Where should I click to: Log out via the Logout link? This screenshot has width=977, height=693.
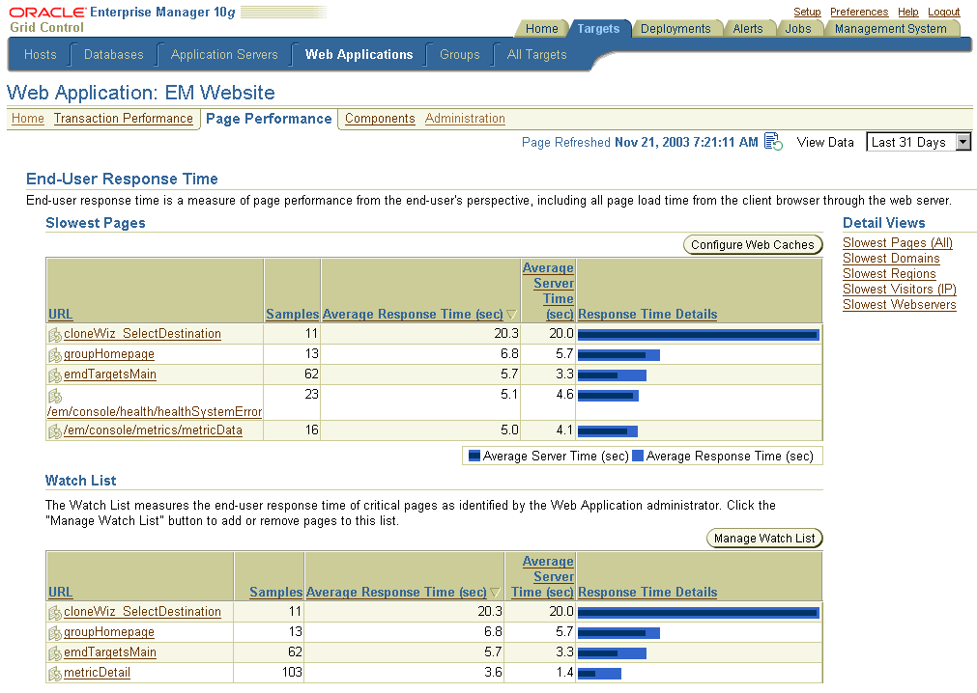[943, 12]
